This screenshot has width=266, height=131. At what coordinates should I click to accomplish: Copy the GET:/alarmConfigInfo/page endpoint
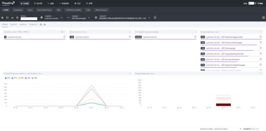coord(261,65)
